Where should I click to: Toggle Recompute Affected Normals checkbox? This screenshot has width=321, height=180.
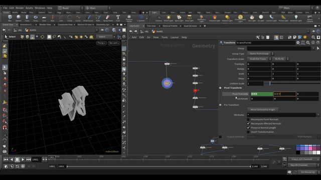point(248,123)
